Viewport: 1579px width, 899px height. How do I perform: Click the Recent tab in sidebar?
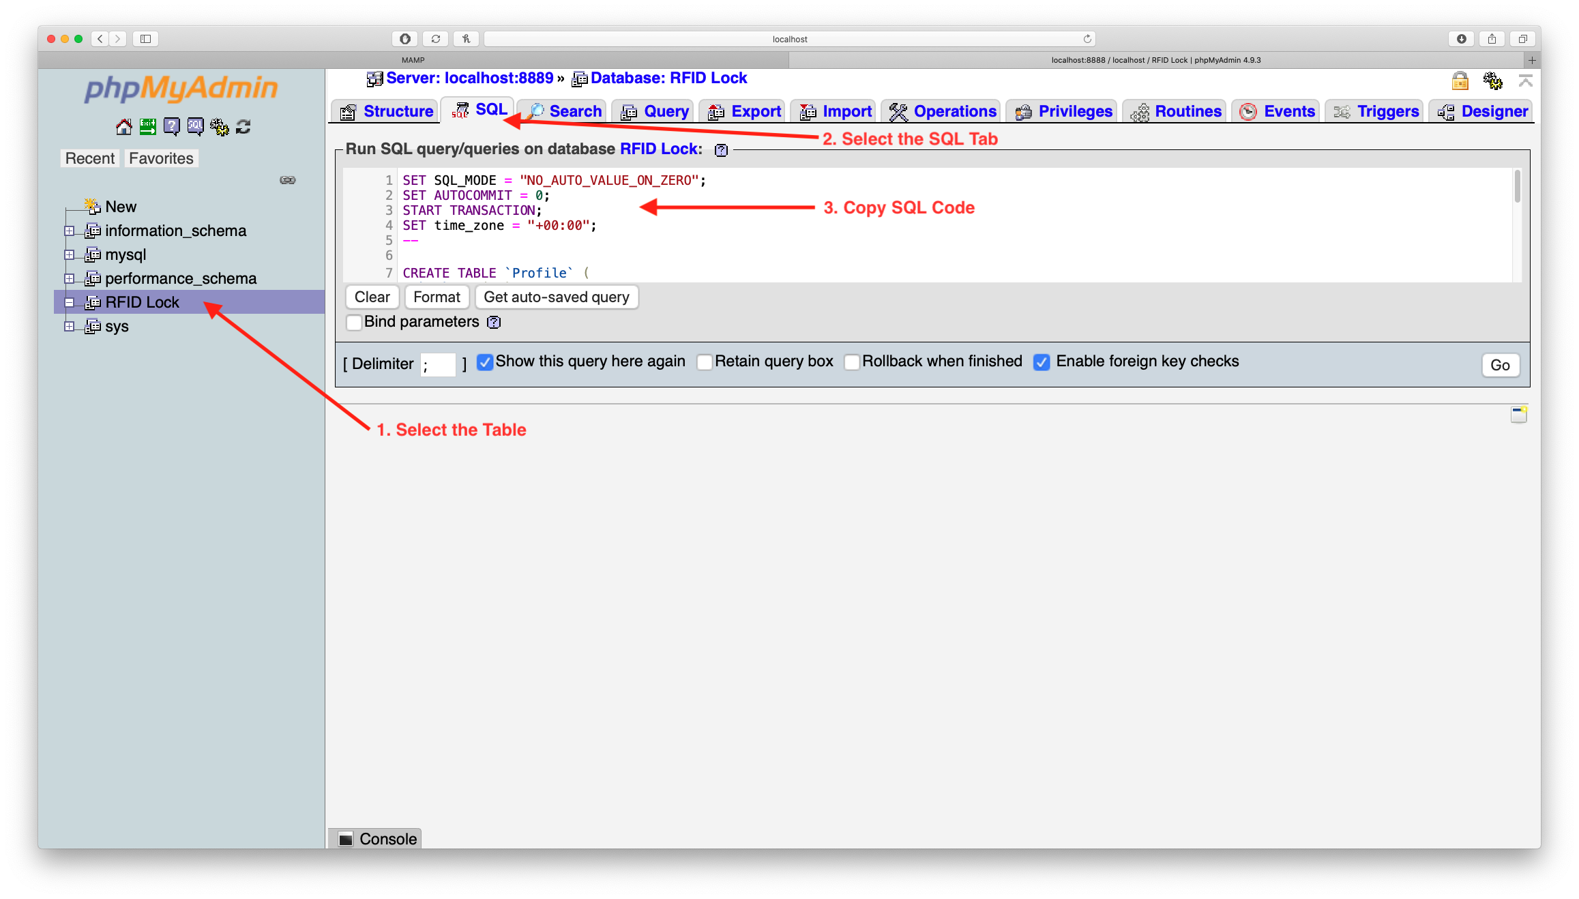point(89,159)
